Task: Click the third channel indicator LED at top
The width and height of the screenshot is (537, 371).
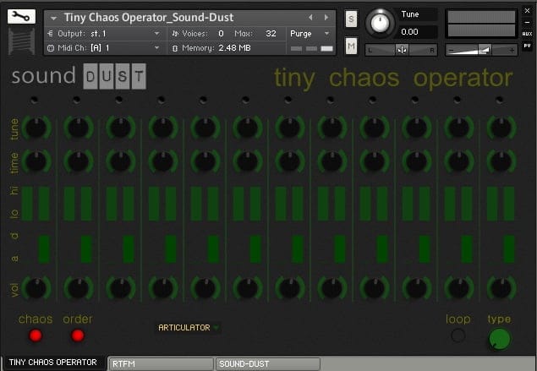Action: (119, 100)
